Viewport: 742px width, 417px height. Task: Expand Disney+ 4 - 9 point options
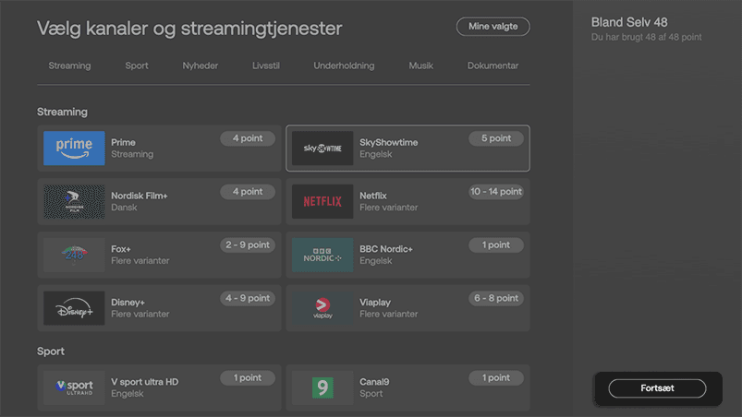248,299
